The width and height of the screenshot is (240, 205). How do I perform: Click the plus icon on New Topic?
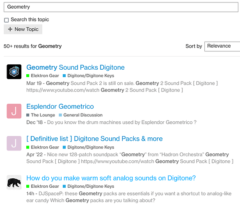pos(10,29)
